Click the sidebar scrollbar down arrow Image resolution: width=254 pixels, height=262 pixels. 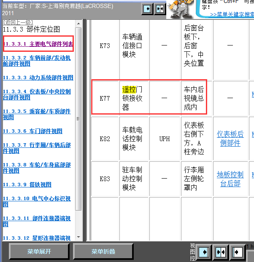click(x=78, y=237)
